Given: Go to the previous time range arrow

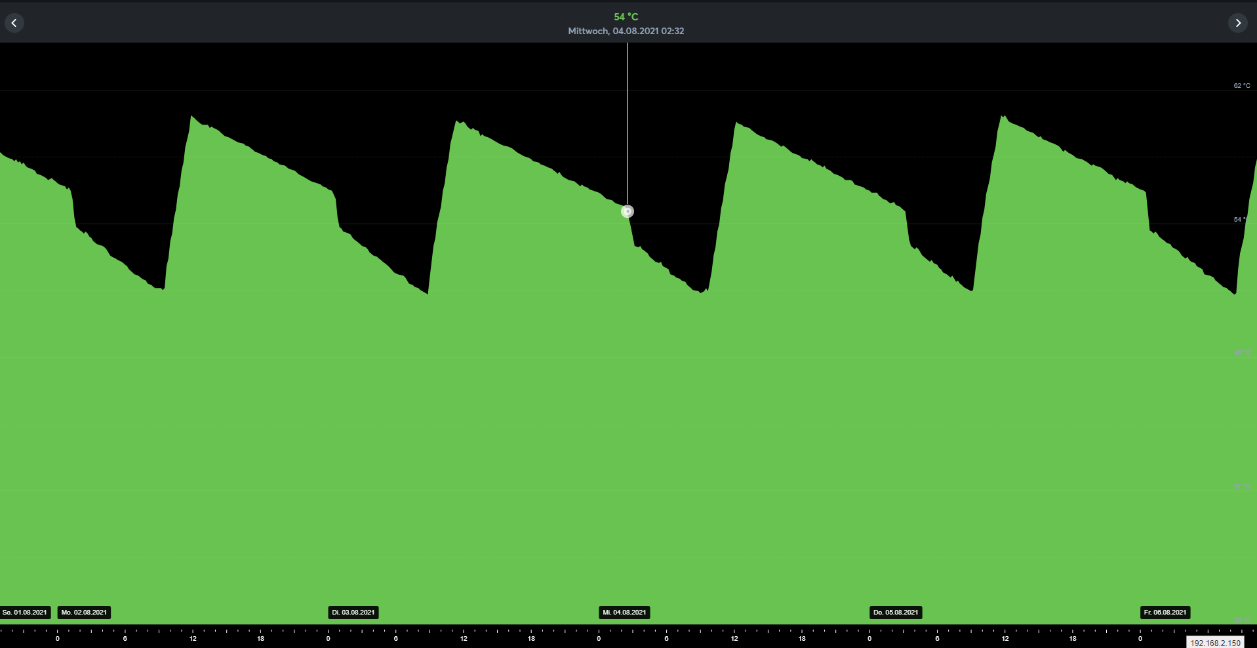Looking at the screenshot, I should (14, 23).
